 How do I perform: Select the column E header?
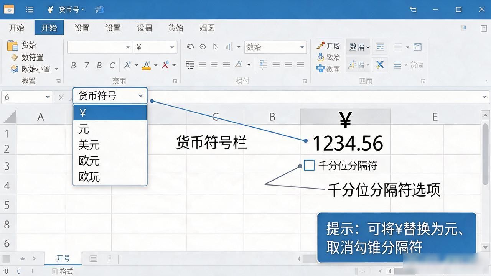(435, 117)
